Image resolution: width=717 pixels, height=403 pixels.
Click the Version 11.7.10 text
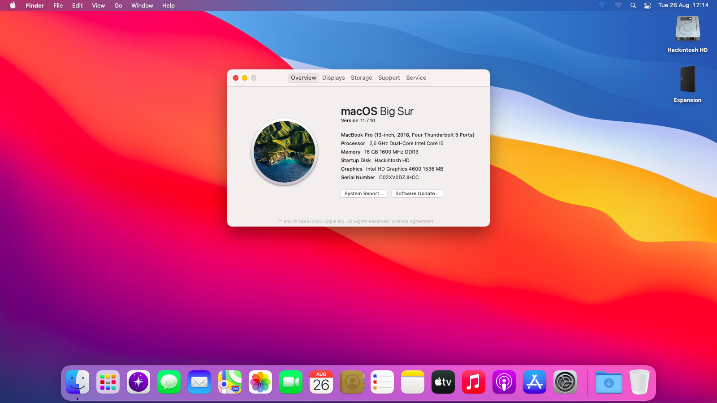coord(358,121)
